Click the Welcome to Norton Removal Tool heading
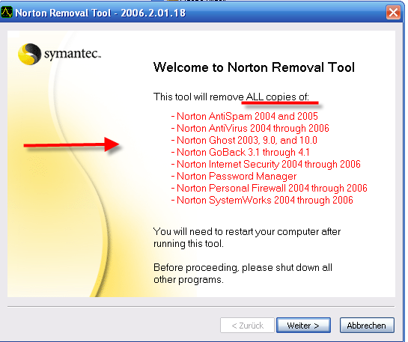This screenshot has width=408, height=342. pyautogui.click(x=254, y=67)
